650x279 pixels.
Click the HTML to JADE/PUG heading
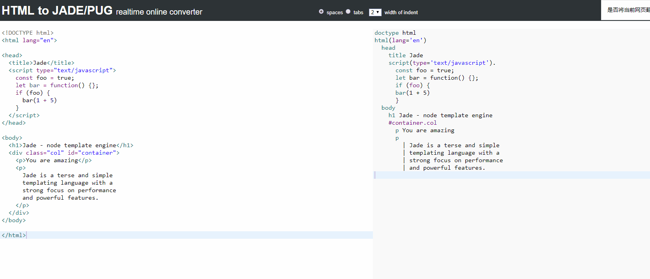click(x=57, y=10)
